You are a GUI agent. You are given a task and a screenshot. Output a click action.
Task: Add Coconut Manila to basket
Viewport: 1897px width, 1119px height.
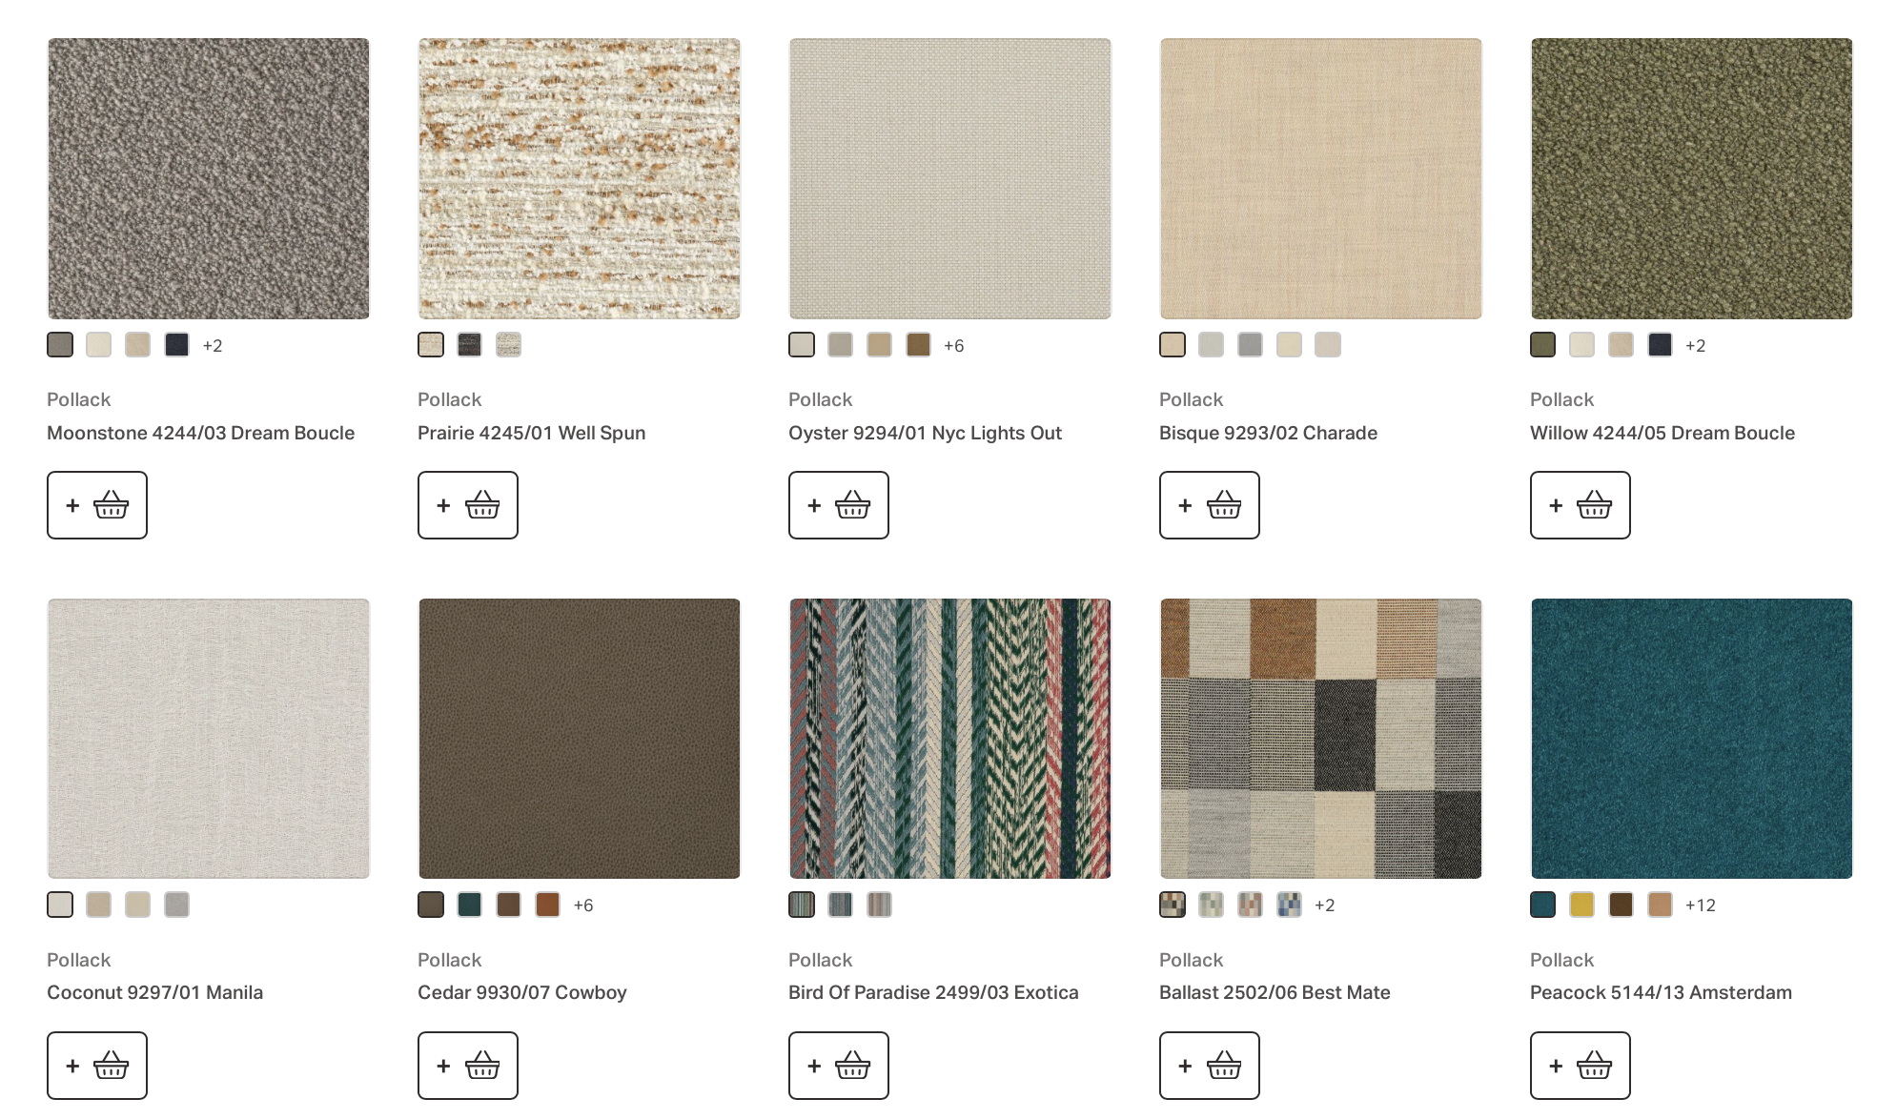97,1066
